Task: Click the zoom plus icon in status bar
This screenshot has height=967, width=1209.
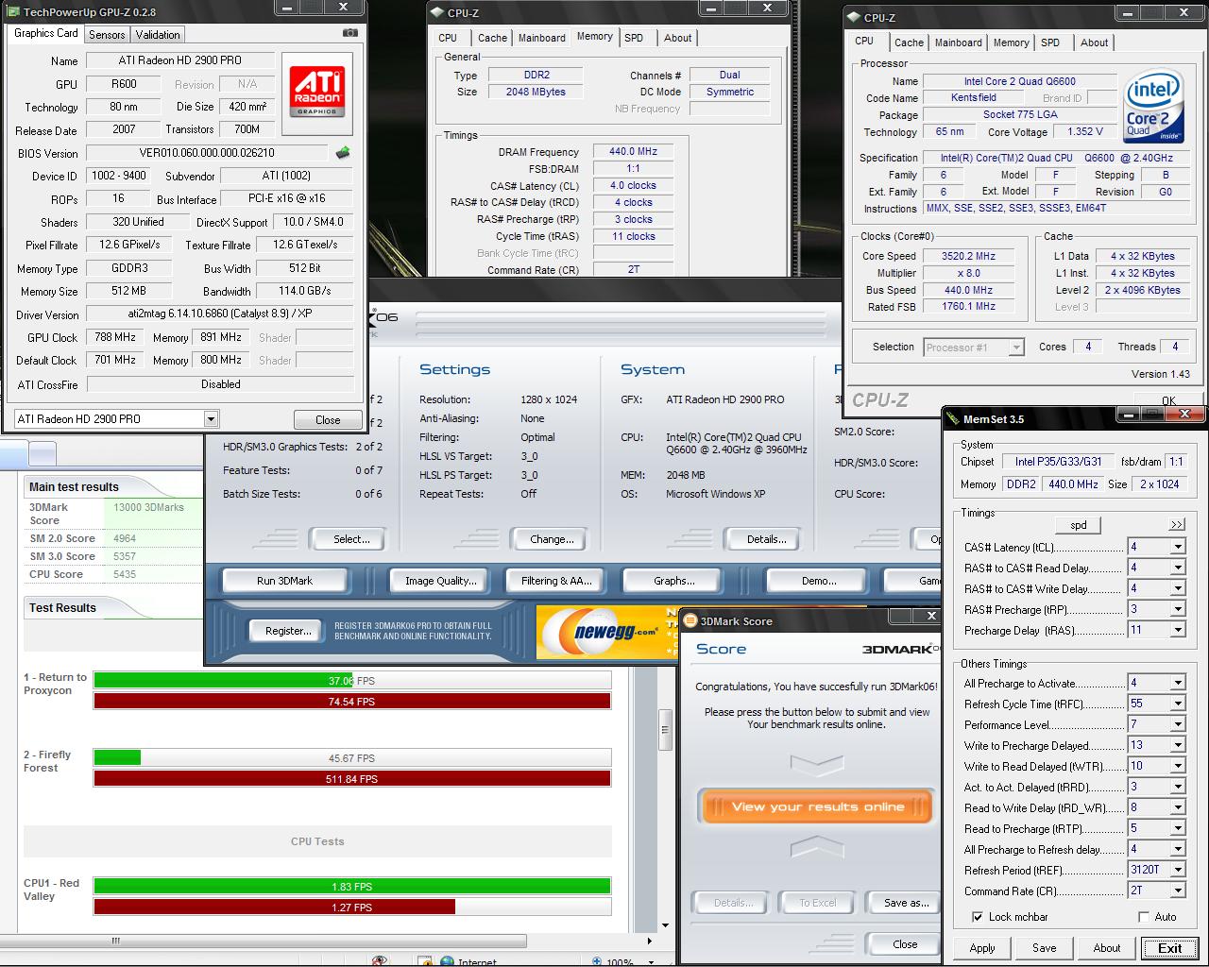Action: (x=598, y=961)
